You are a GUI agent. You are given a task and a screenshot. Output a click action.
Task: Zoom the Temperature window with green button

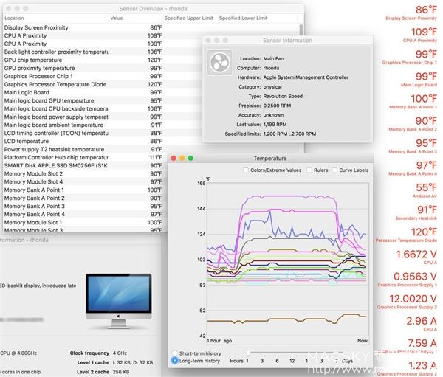[x=190, y=158]
